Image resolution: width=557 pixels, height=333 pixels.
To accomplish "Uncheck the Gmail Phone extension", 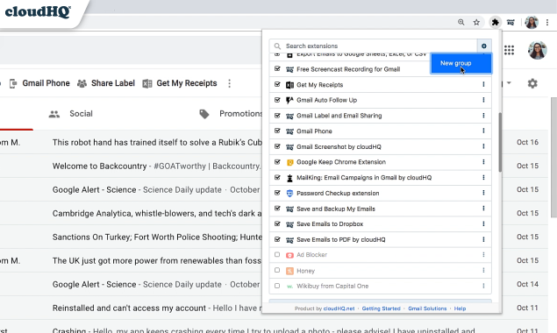I will (277, 131).
